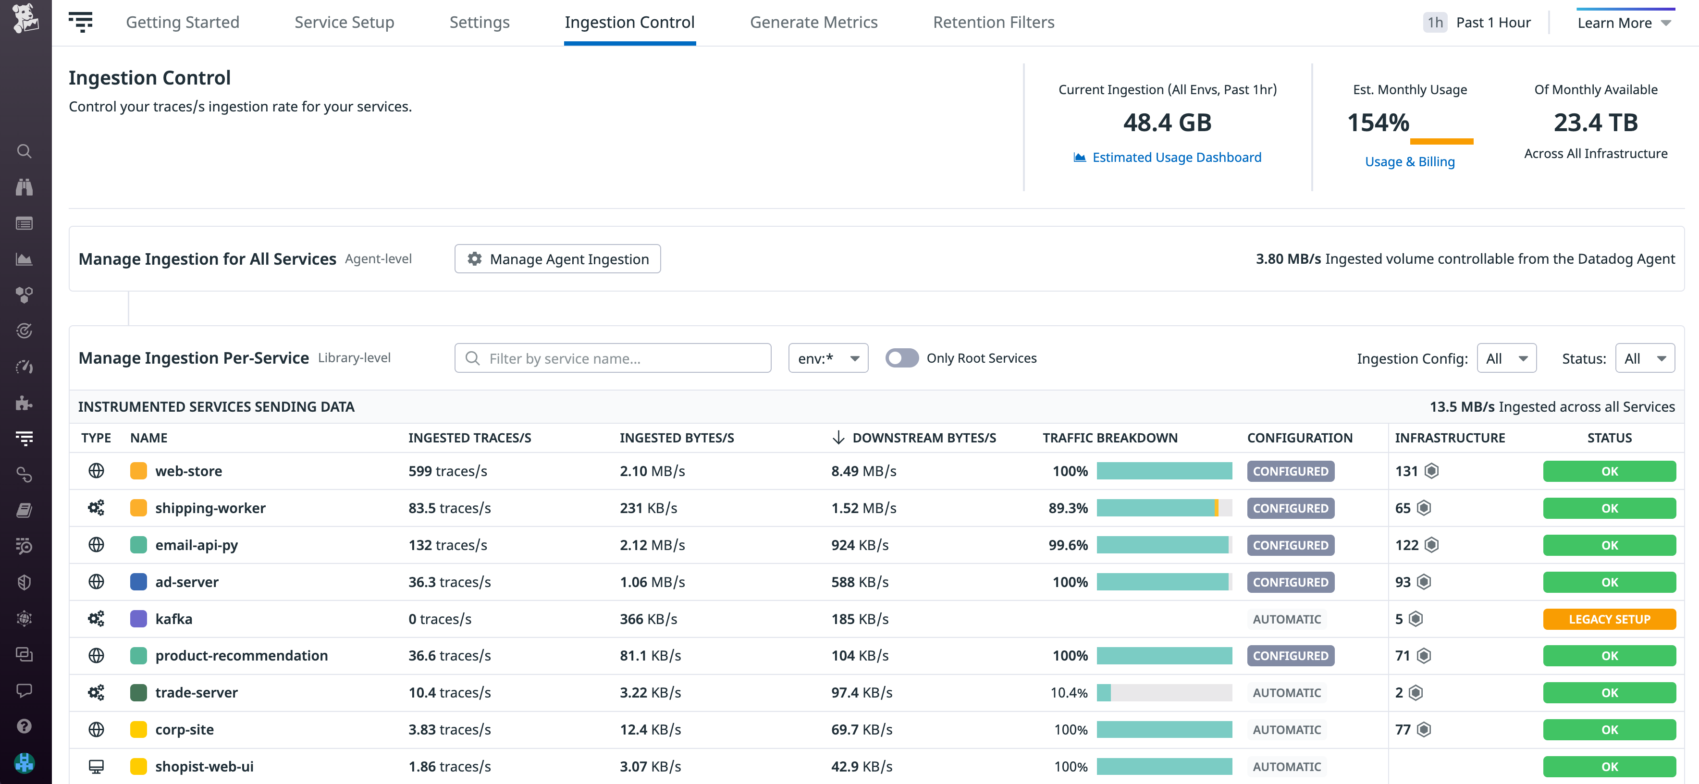
Task: Enable the shipping-worker Configured setting
Action: pos(1291,508)
